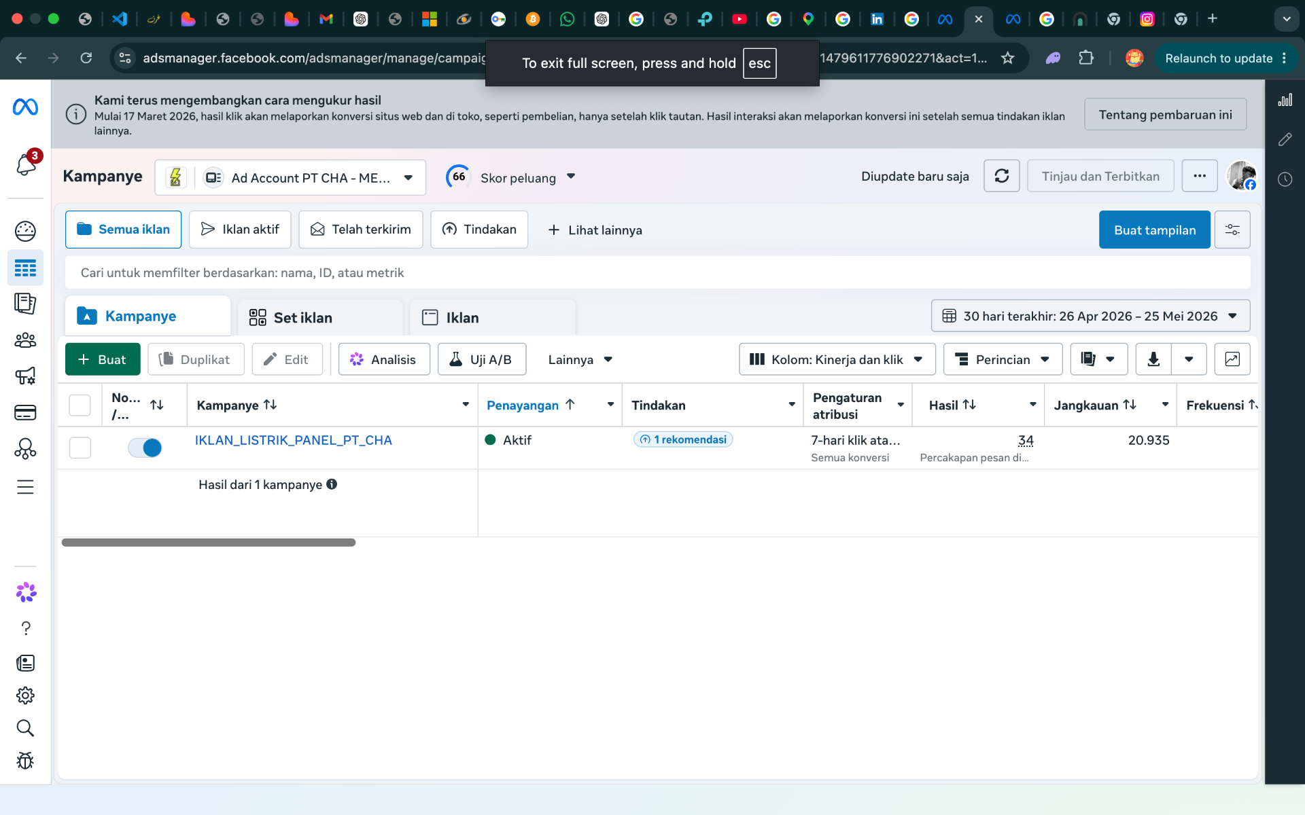Open the three-dot more options button
This screenshot has width=1305, height=815.
pyautogui.click(x=1200, y=177)
